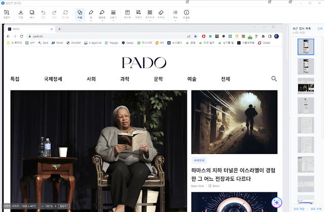Image resolution: width=324 pixels, height=212 pixels.
Task: Open line thickness tool (선굵기)
Action: click(x=113, y=14)
